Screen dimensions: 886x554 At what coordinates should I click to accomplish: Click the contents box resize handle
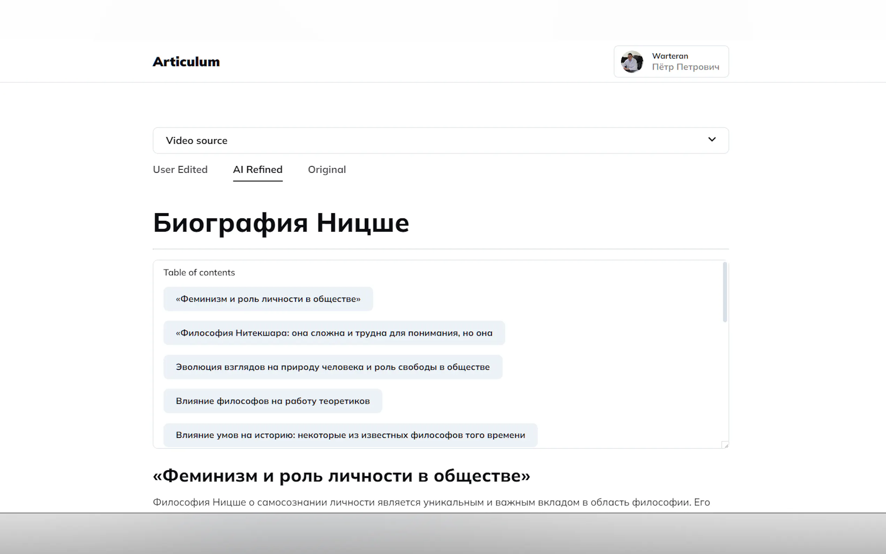click(726, 445)
